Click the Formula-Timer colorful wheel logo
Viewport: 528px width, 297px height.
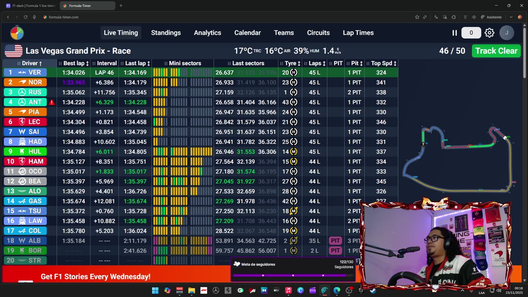[x=17, y=33]
